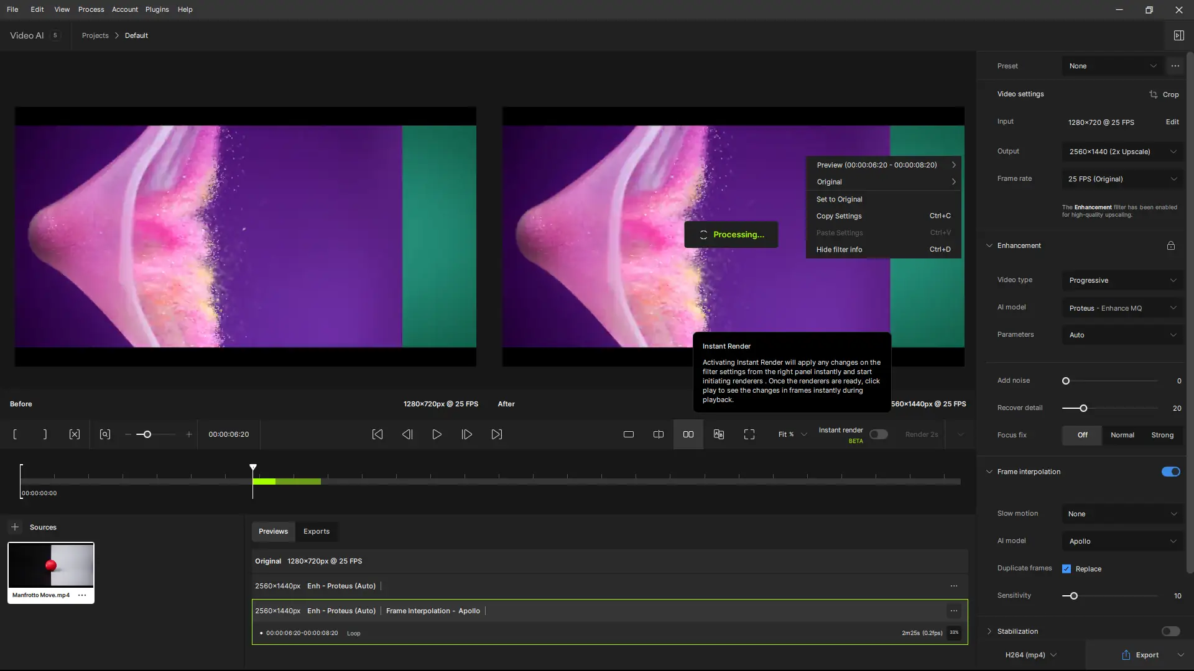Viewport: 1194px width, 671px height.
Task: Step forward one frame
Action: [467, 435]
